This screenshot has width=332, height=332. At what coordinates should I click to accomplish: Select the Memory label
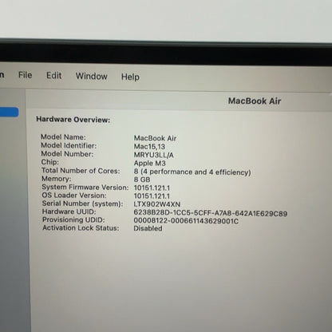tap(57, 179)
